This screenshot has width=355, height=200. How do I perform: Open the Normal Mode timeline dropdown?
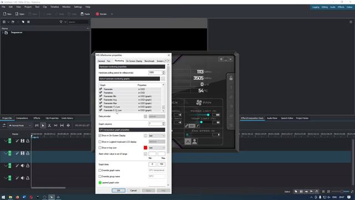[20, 126]
